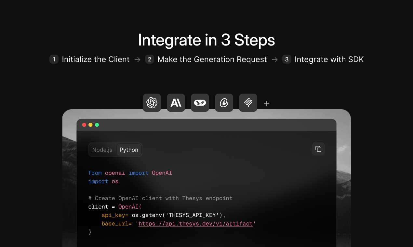Viewport: 413px width, 247px height.
Task: Select the Python tab
Action: (129, 149)
